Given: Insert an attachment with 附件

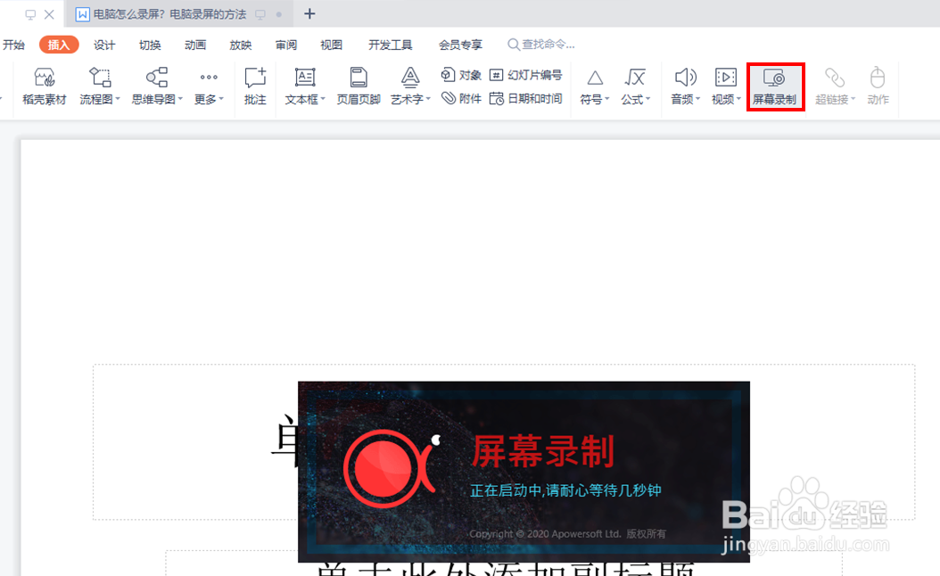Looking at the screenshot, I should [461, 98].
